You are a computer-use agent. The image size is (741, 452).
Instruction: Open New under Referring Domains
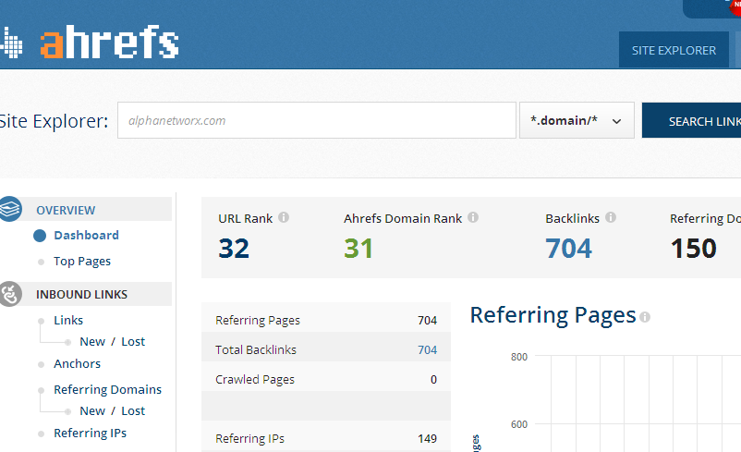click(x=92, y=410)
